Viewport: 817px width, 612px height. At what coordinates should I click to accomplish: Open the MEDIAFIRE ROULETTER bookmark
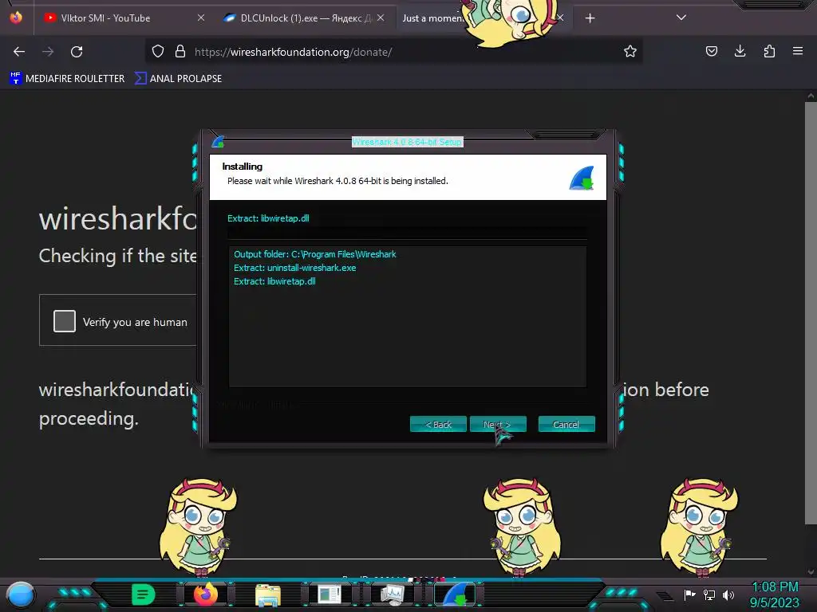pyautogui.click(x=67, y=79)
